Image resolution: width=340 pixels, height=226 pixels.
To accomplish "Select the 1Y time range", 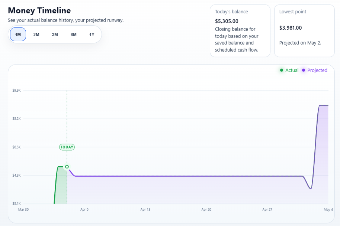I will click(x=91, y=34).
